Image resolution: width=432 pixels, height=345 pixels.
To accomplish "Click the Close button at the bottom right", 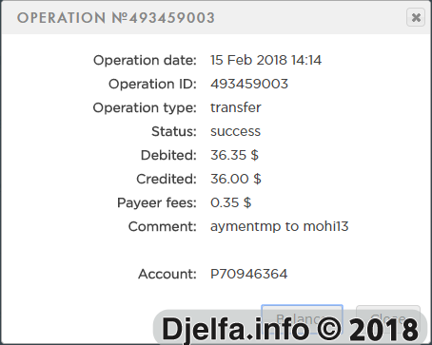I will (388, 319).
